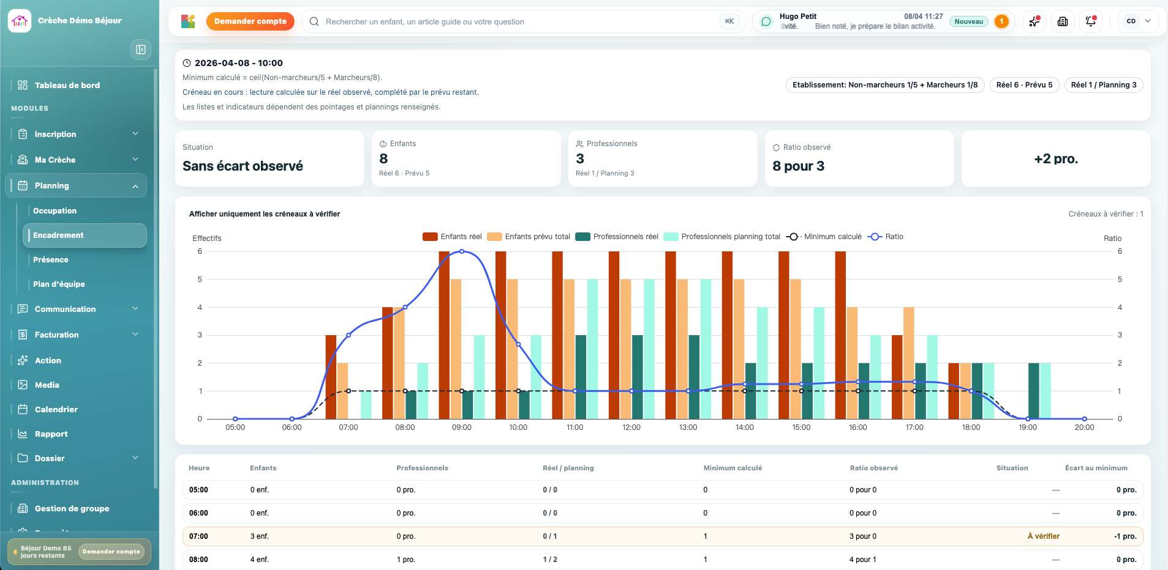Open the CD user account dropdown
Screen dimensions: 1168x570
tap(1138, 21)
